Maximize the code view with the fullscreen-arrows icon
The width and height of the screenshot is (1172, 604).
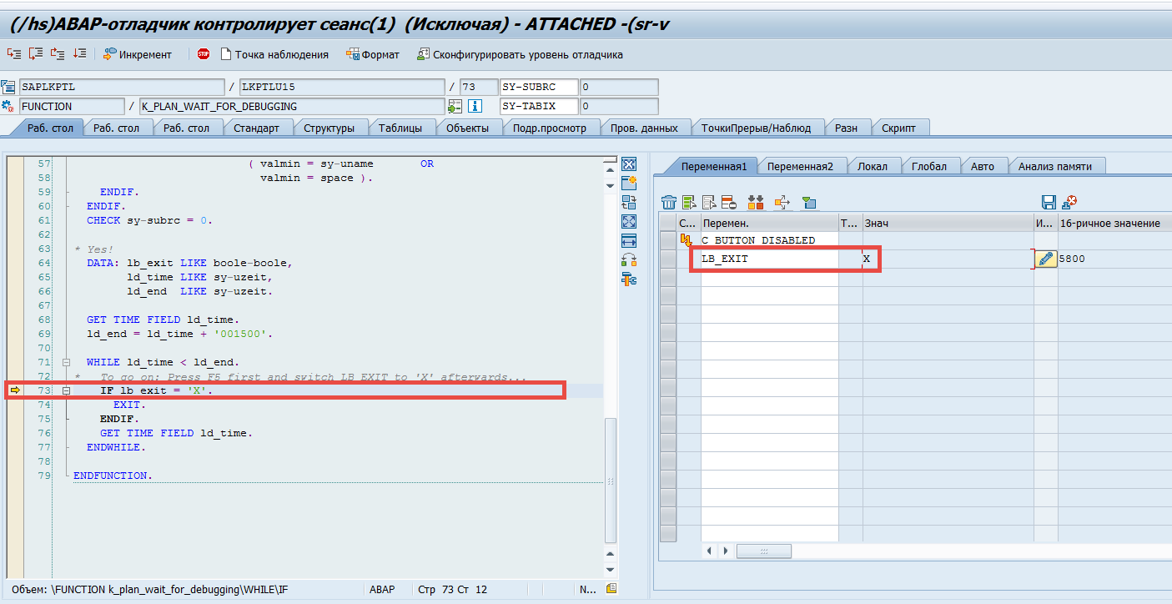coord(629,221)
